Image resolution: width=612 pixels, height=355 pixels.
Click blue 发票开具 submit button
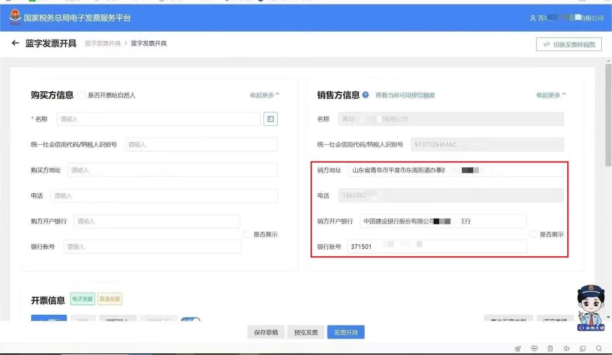346,332
